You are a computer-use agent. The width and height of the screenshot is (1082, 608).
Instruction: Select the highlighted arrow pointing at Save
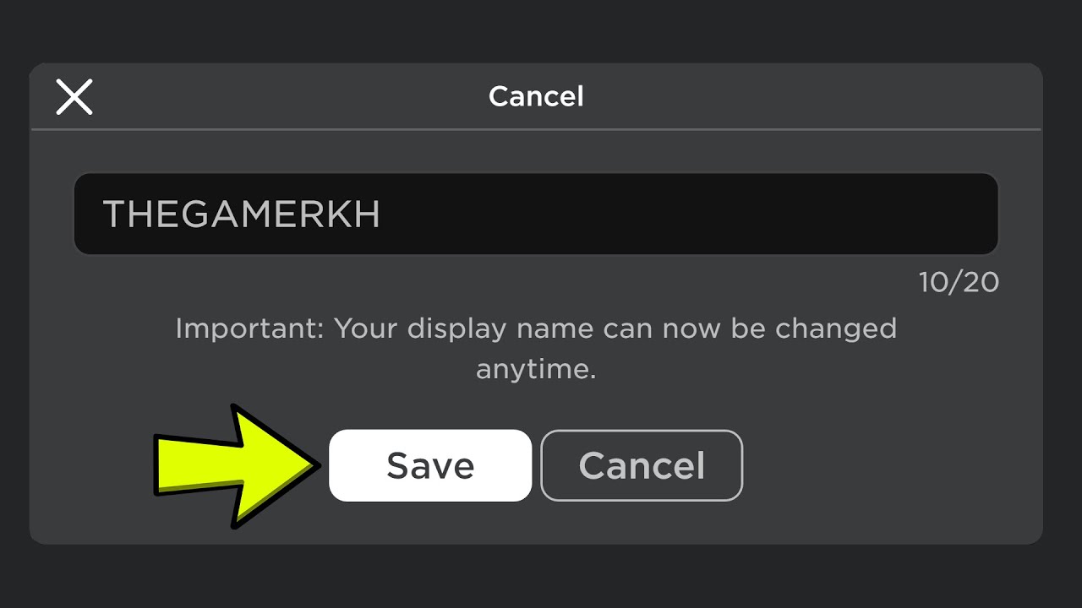click(237, 464)
